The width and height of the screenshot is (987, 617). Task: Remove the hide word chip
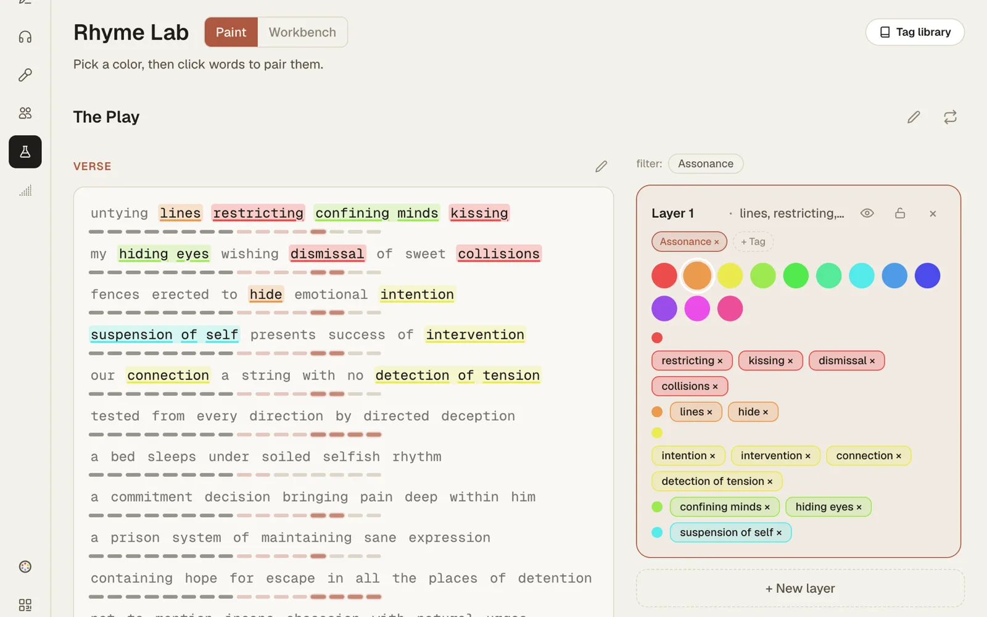766,412
